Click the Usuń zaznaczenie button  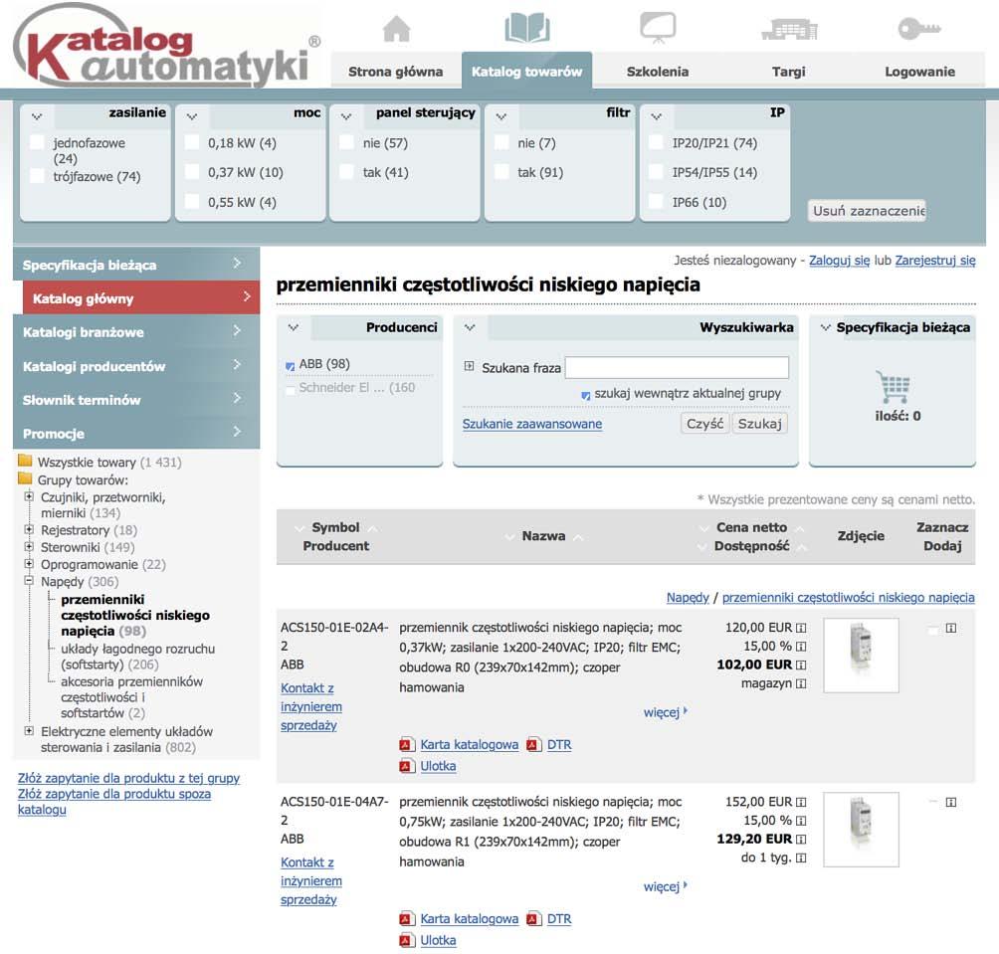point(868,211)
